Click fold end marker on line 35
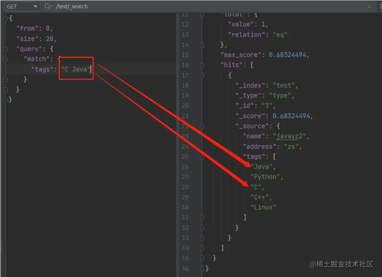This screenshot has width=382, height=277. 202,258
